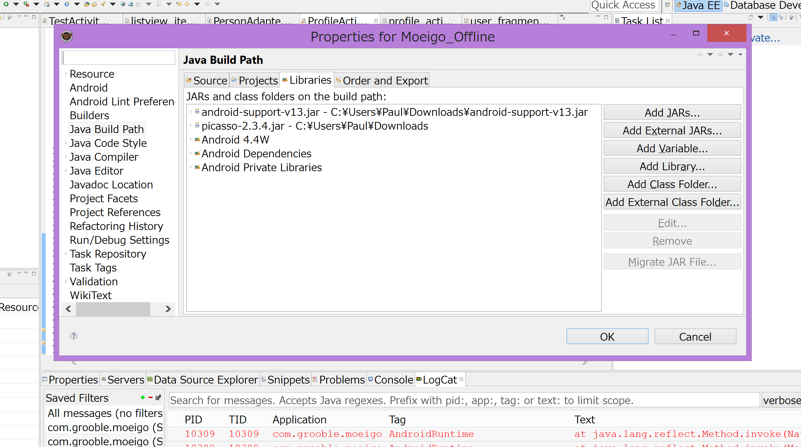Toggle Categorized view in Task List

tap(773, 17)
